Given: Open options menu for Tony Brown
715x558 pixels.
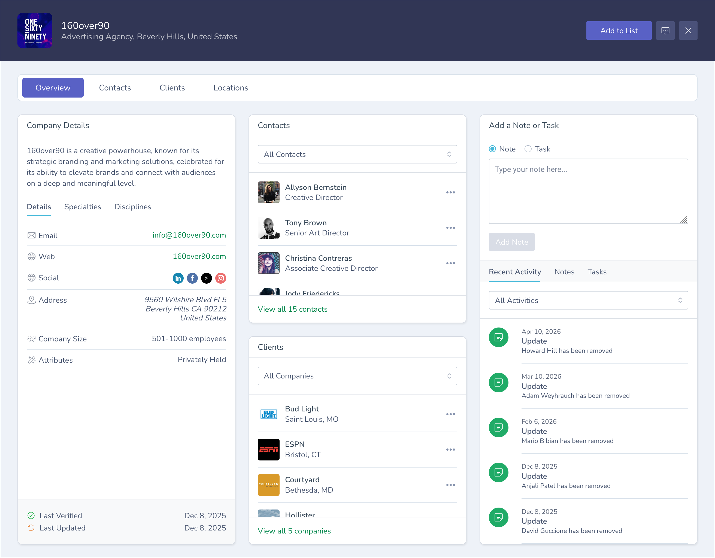Looking at the screenshot, I should click(x=450, y=228).
